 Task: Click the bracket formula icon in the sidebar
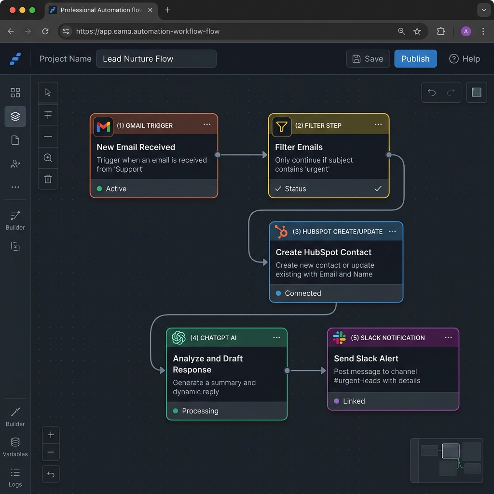click(15, 247)
